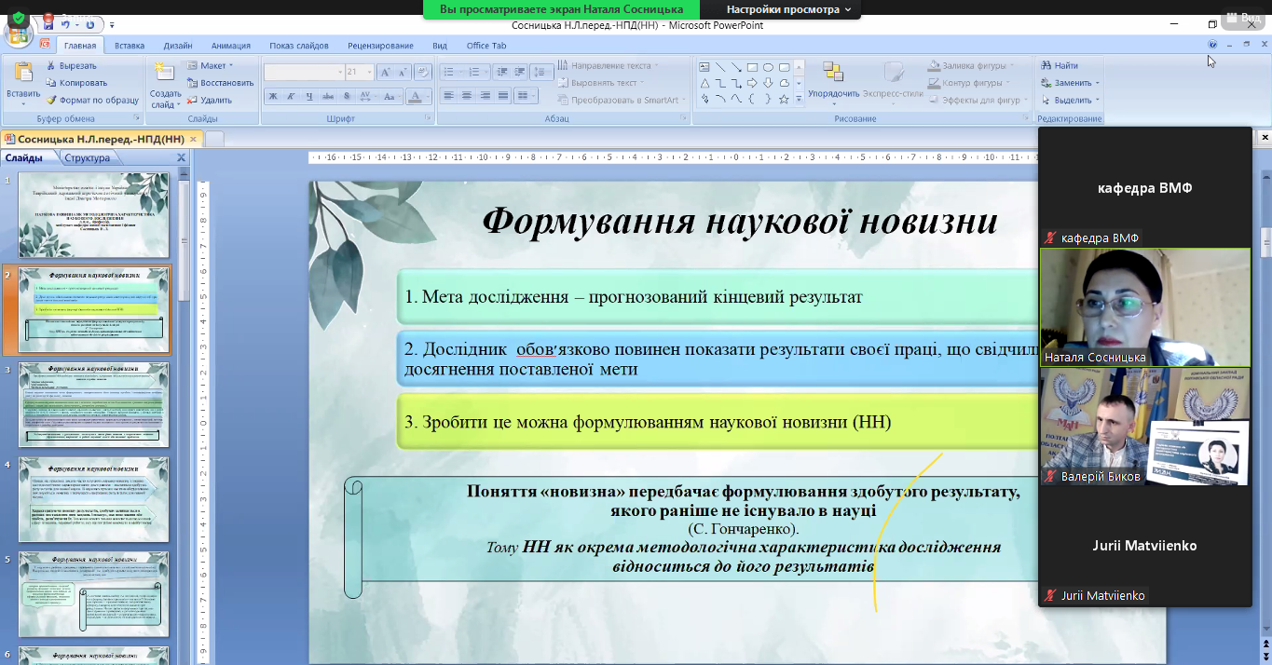This screenshot has height=665, width=1272.
Task: Open Настройки просмотра view options dropdown
Action: (788, 9)
